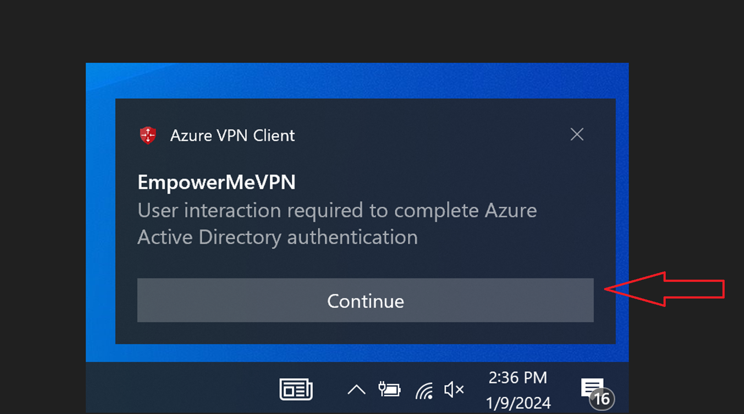The image size is (744, 414).
Task: Click the EmpowerMeVPN notification title
Action: coord(216,182)
